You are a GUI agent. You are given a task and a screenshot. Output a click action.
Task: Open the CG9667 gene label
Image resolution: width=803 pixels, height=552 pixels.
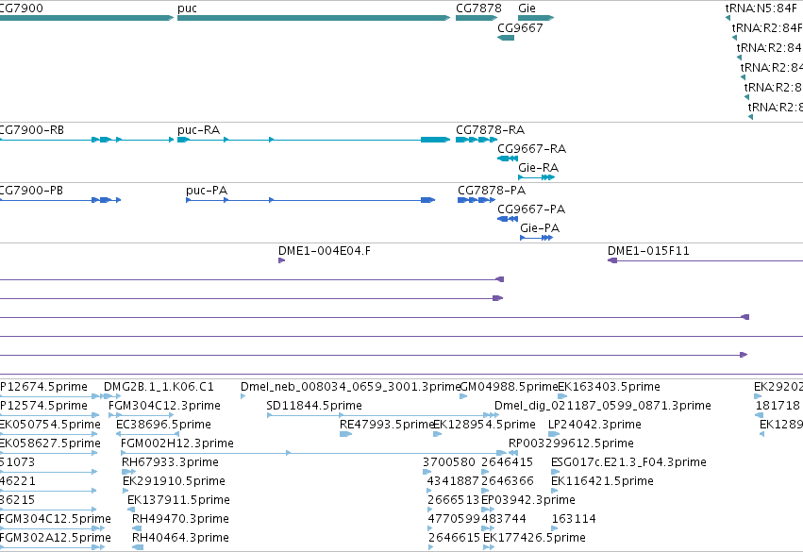(520, 27)
